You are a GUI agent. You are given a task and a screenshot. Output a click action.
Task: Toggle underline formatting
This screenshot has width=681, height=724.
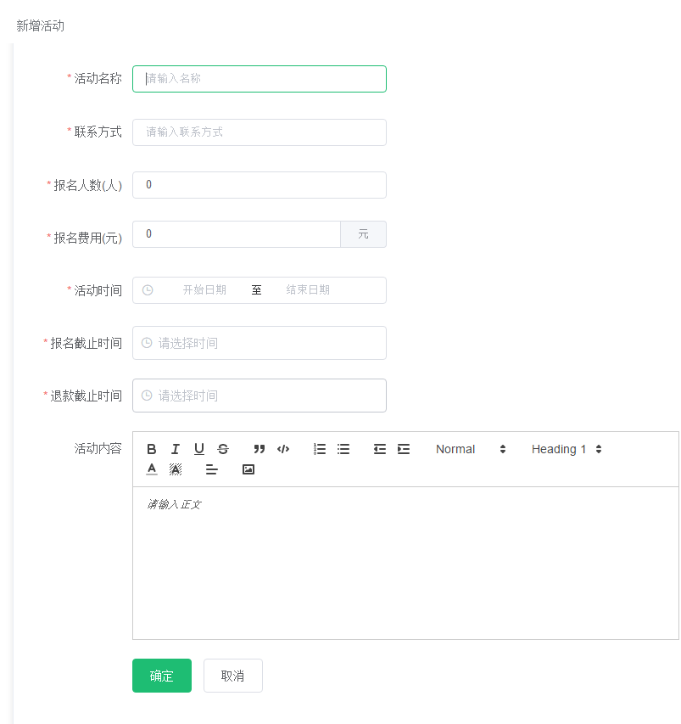(198, 449)
